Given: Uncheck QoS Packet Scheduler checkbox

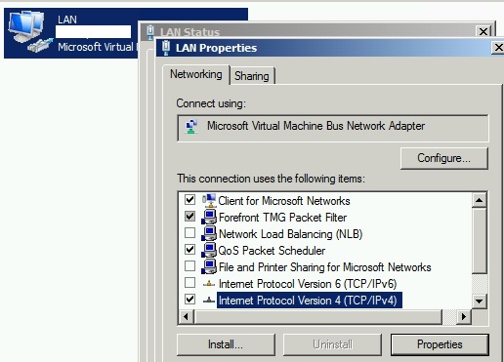Looking at the screenshot, I should click(x=189, y=250).
